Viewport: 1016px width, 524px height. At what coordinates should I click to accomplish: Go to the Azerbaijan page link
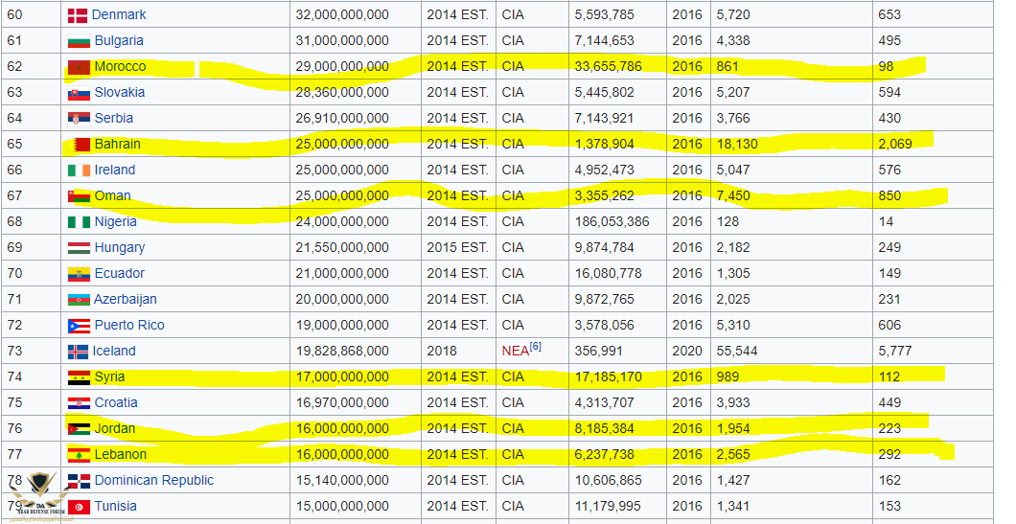(x=126, y=300)
